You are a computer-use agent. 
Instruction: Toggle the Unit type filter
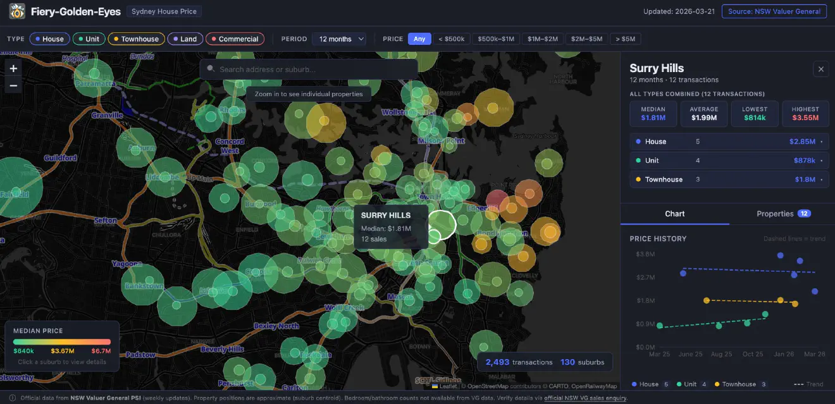89,39
